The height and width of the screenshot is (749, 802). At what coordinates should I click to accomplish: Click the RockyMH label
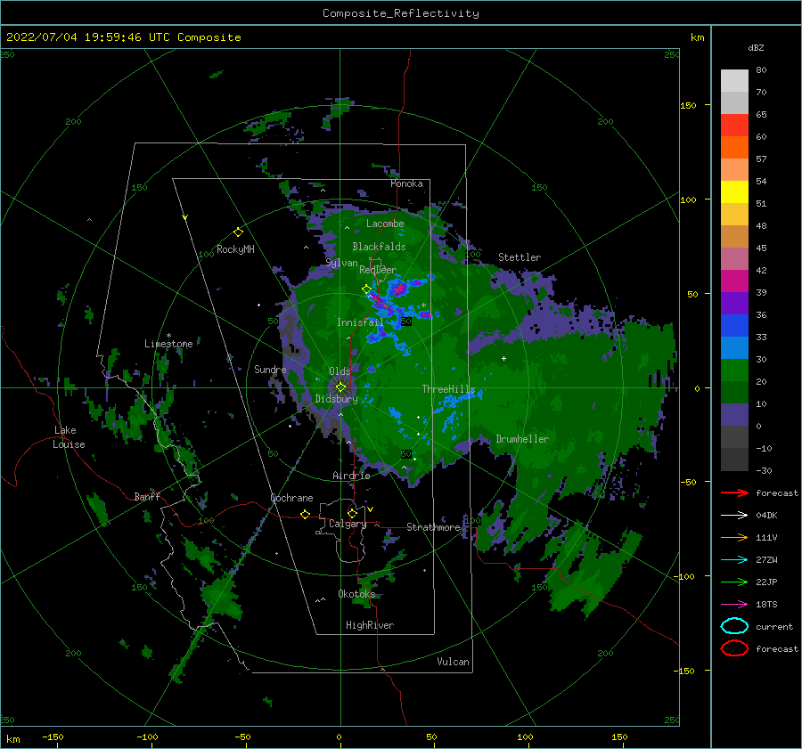tap(235, 249)
